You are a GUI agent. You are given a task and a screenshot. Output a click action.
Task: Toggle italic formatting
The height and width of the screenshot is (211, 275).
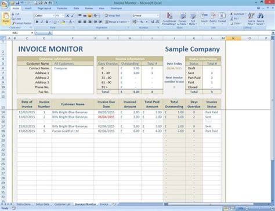[x=42, y=22]
